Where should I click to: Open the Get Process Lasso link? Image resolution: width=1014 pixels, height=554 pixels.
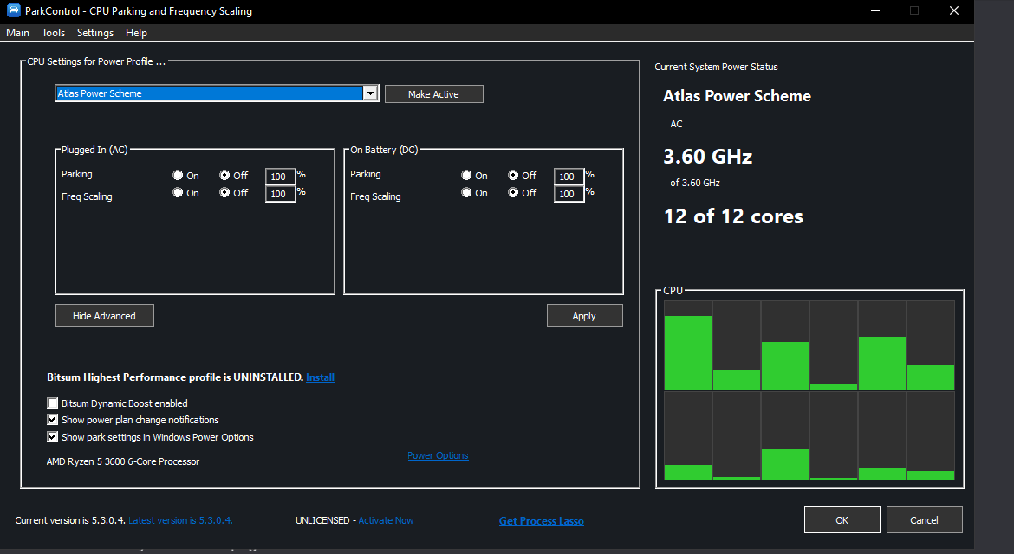click(542, 521)
